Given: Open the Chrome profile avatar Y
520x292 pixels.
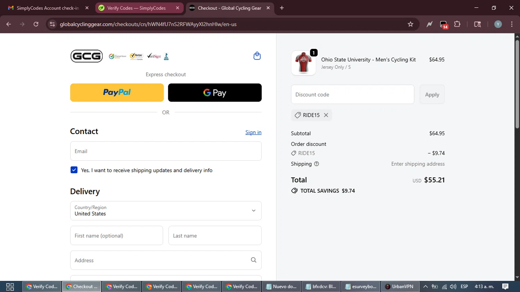Looking at the screenshot, I should click(x=498, y=24).
